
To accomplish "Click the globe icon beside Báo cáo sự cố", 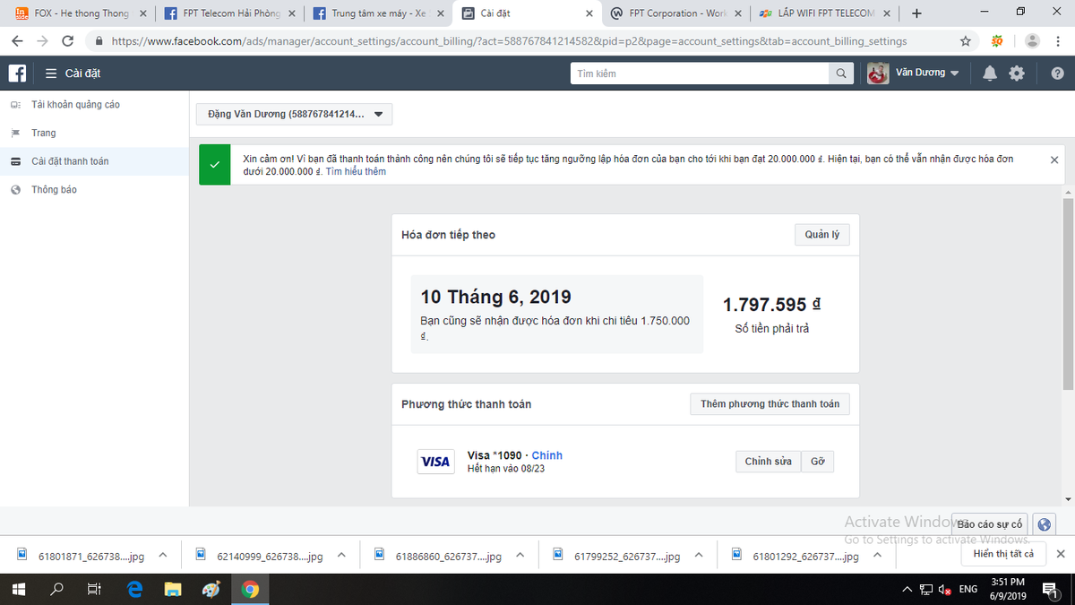I will tap(1044, 524).
